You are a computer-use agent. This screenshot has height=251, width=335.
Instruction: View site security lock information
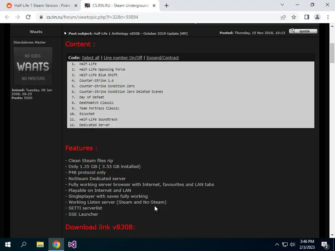pos(41,17)
